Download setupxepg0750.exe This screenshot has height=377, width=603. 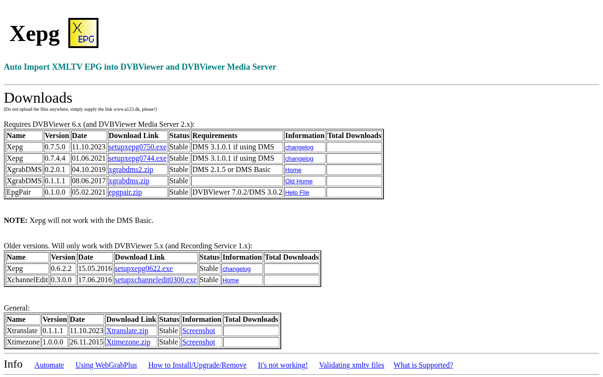pyautogui.click(x=138, y=147)
